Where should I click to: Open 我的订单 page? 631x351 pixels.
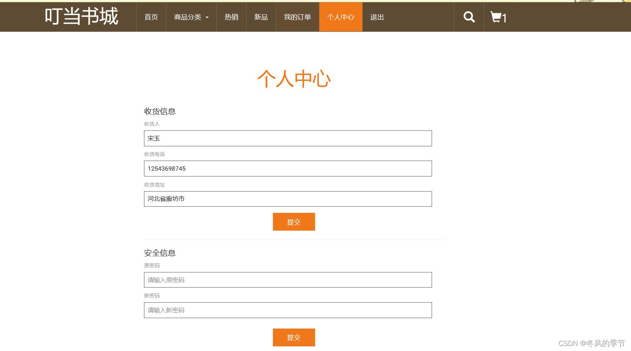(x=297, y=17)
